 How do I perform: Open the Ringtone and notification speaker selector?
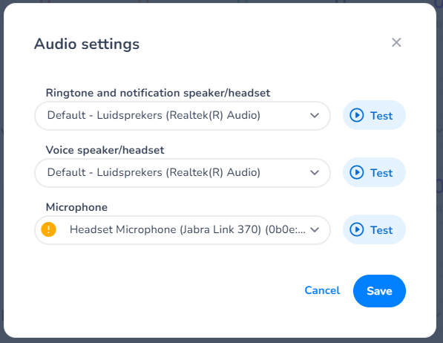pos(183,116)
